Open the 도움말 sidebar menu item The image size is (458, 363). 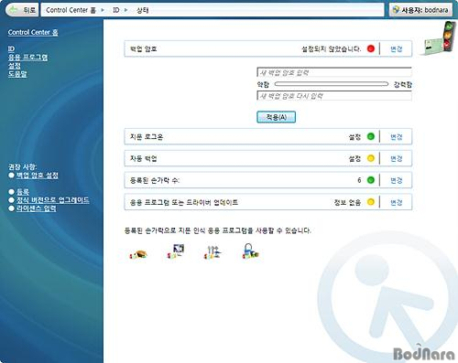coord(17,74)
